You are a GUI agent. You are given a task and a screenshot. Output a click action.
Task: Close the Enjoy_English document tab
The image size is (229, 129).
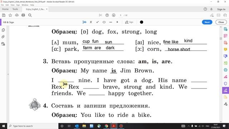pyautogui.click(x=47, y=9)
